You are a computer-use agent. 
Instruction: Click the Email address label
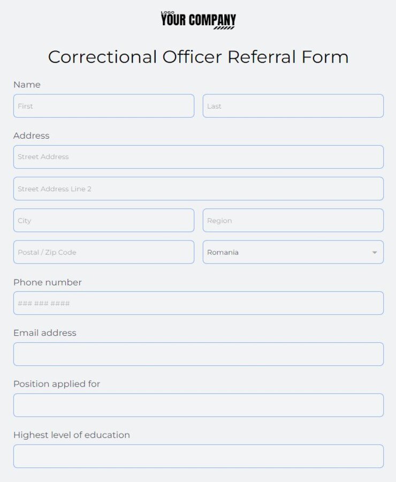pyautogui.click(x=44, y=333)
